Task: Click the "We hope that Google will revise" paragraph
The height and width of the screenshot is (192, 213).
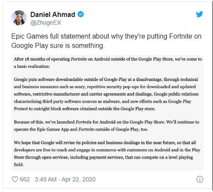Action: (x=107, y=153)
